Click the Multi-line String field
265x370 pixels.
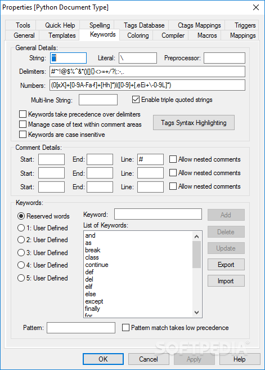pos(98,100)
